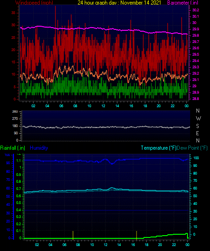Click the Humidity legend label
Viewport: 210px width, 251px height.
pos(39,148)
